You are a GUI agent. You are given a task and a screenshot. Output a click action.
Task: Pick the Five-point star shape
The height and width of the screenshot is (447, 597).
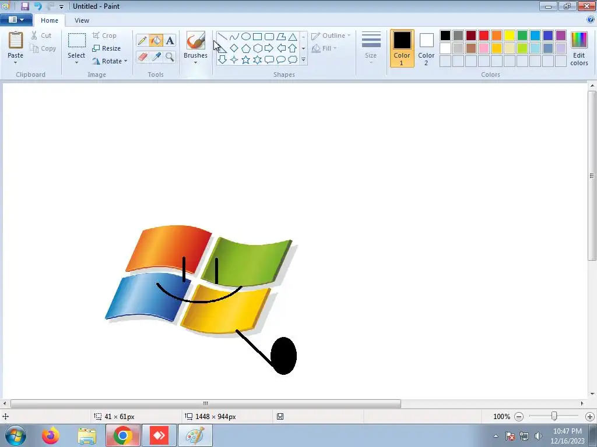coord(246,60)
